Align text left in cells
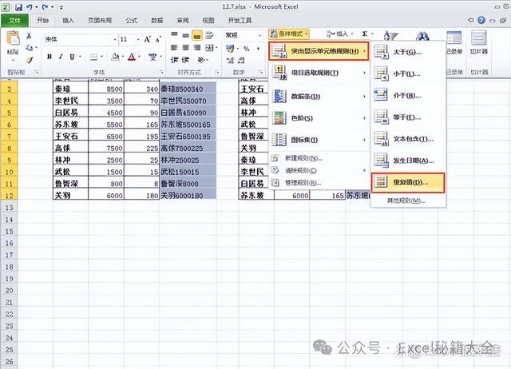511x369 pixels. (174, 48)
